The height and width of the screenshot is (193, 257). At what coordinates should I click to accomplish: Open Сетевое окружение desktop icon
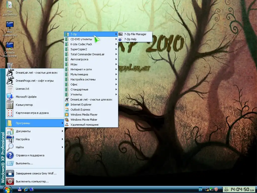10,50
